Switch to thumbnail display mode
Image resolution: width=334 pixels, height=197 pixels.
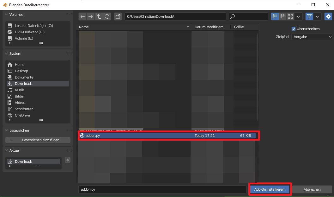pyautogui.click(x=290, y=16)
